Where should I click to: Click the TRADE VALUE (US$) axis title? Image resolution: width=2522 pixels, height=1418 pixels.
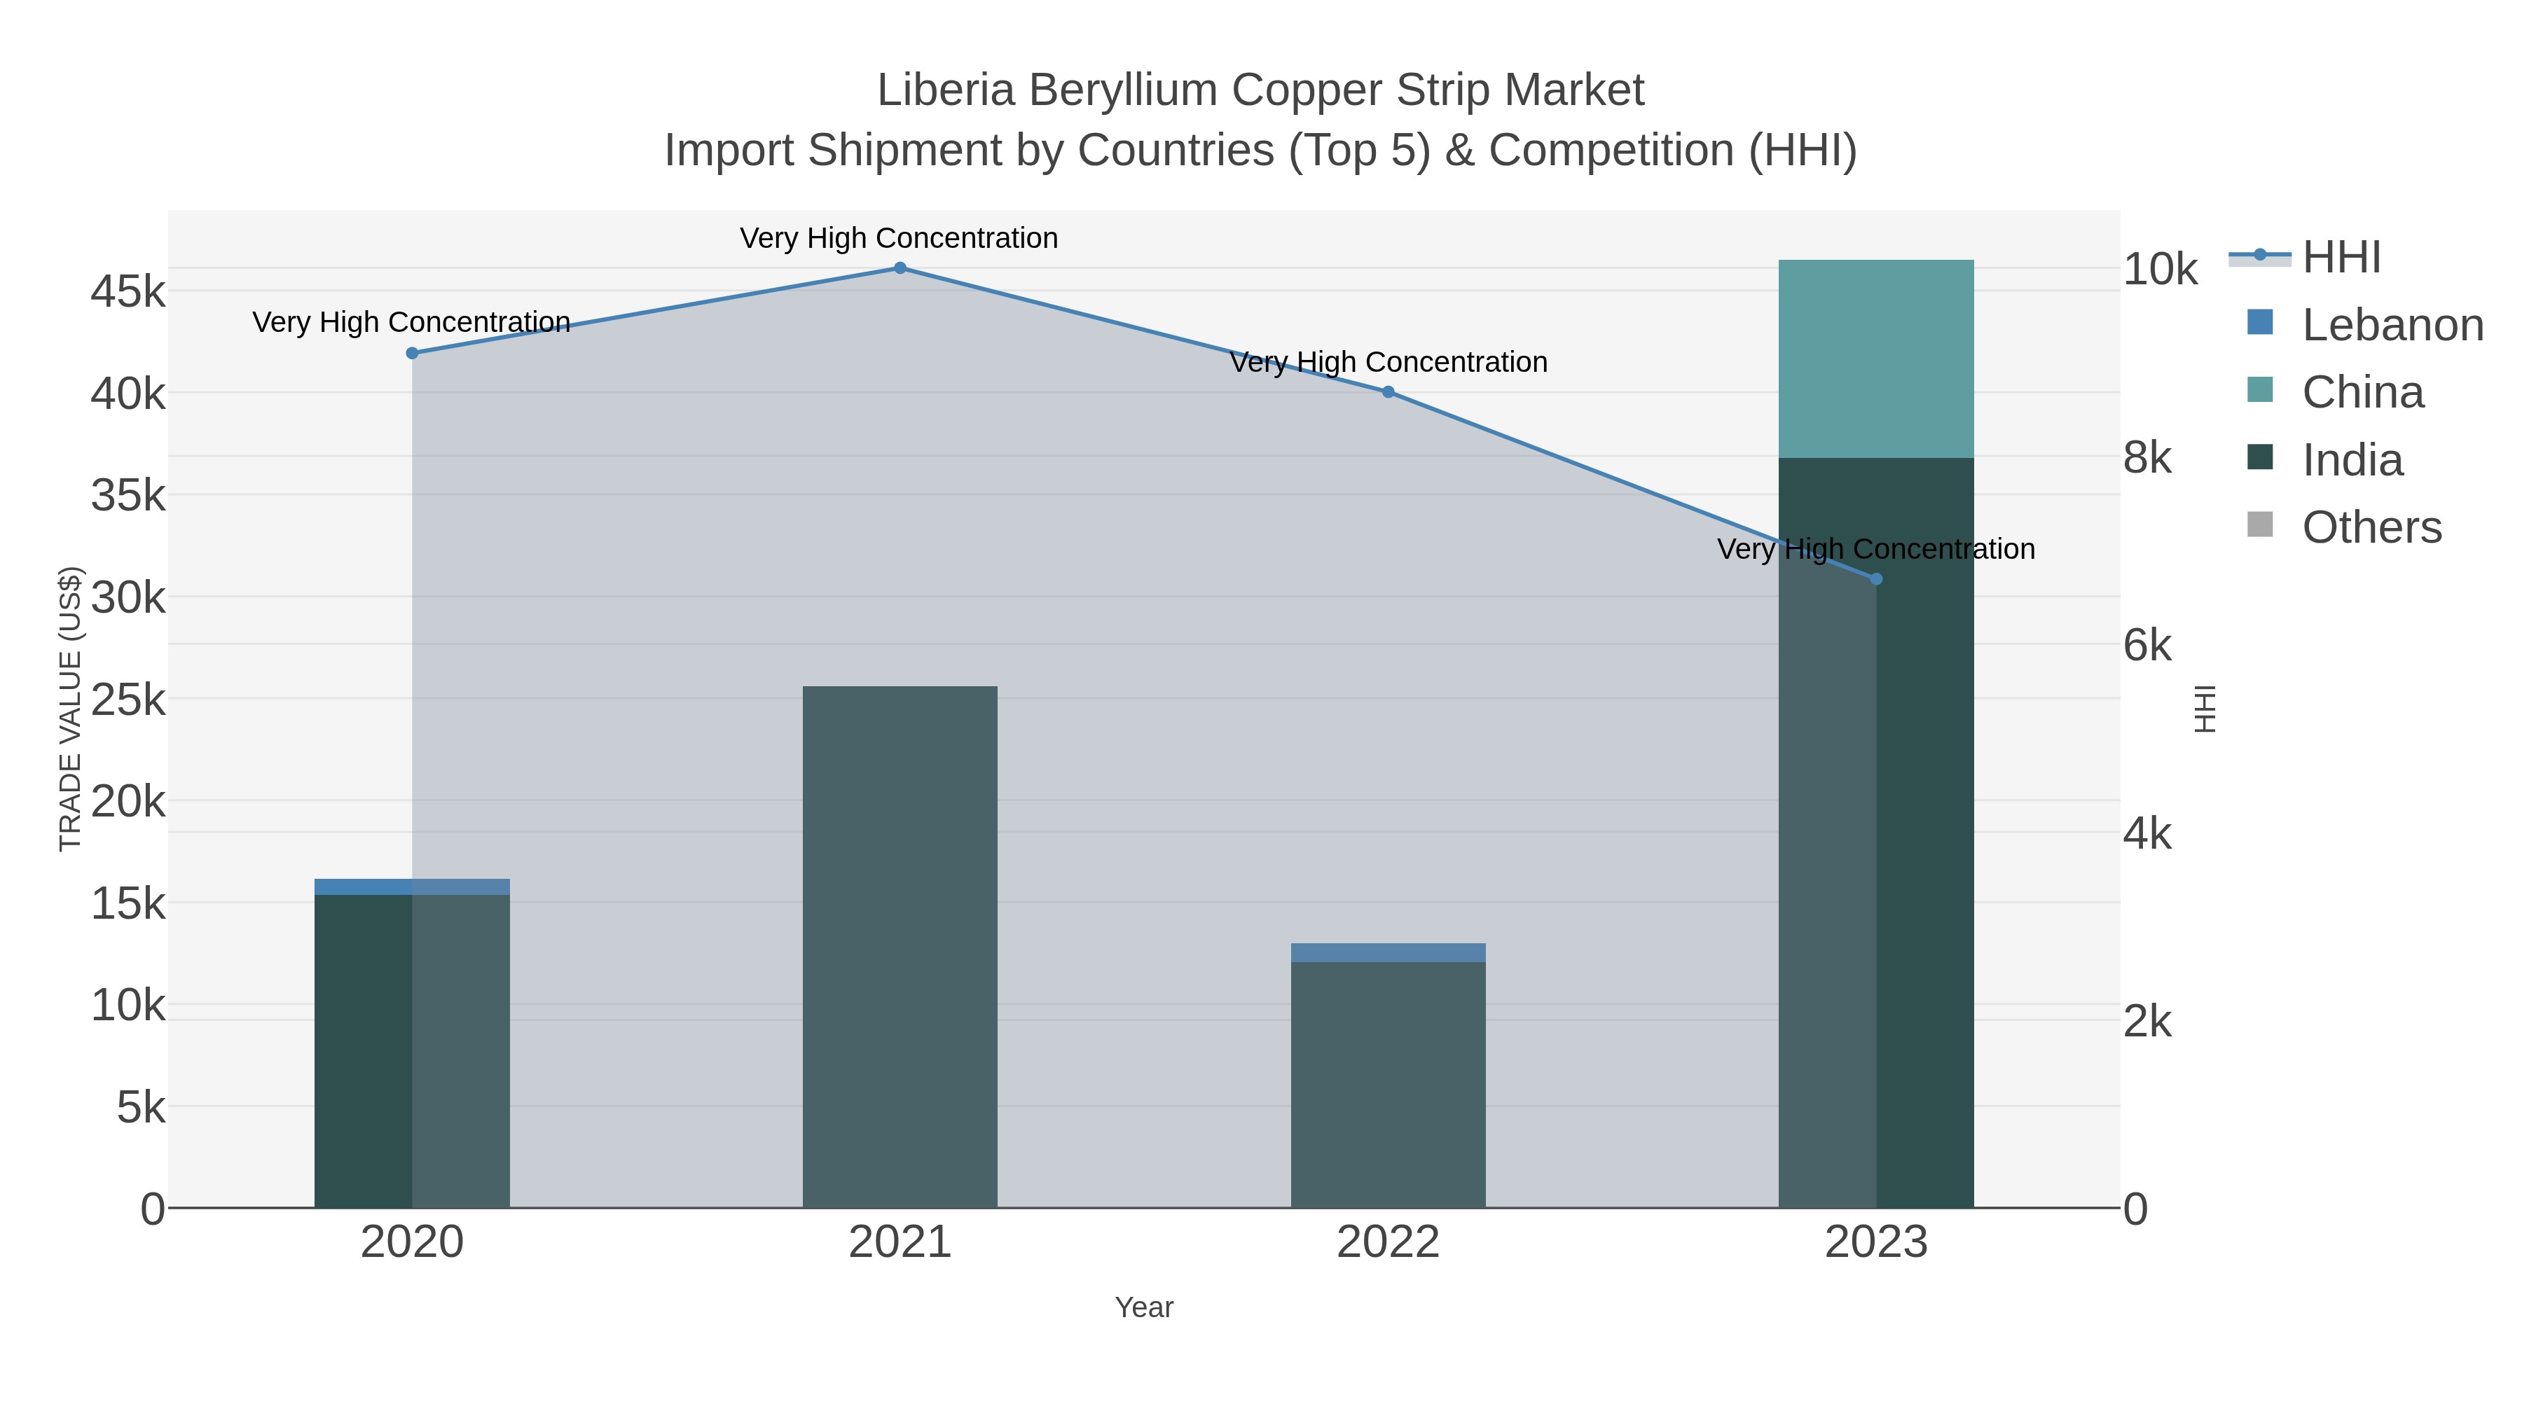coord(71,709)
